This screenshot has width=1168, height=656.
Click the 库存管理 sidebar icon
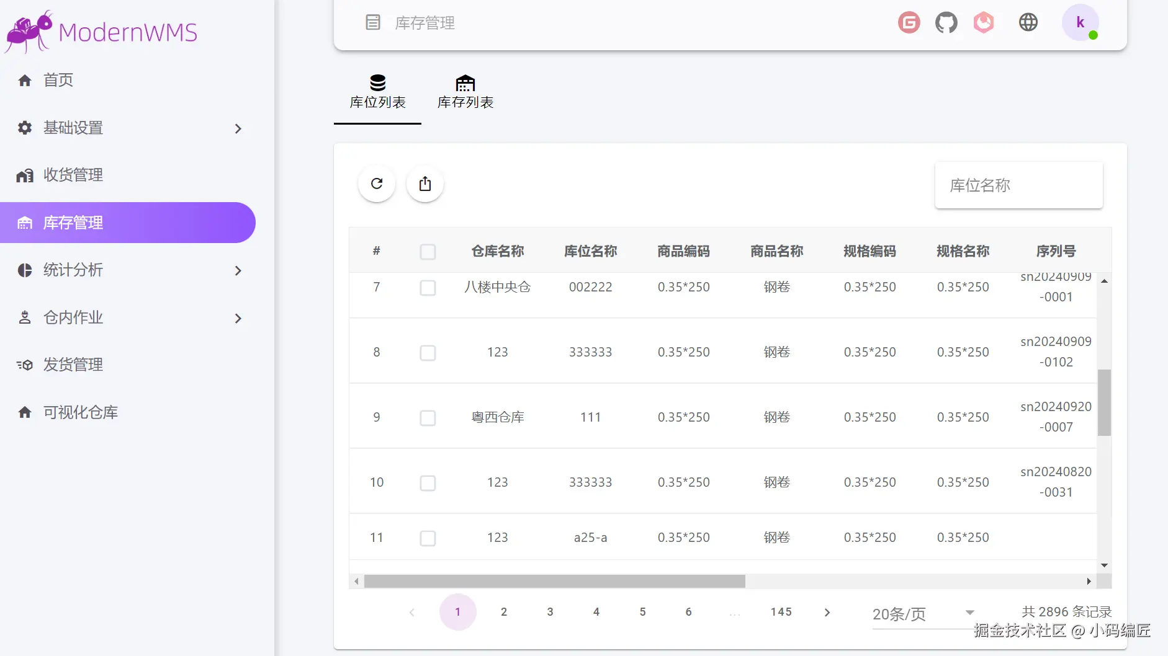25,223
